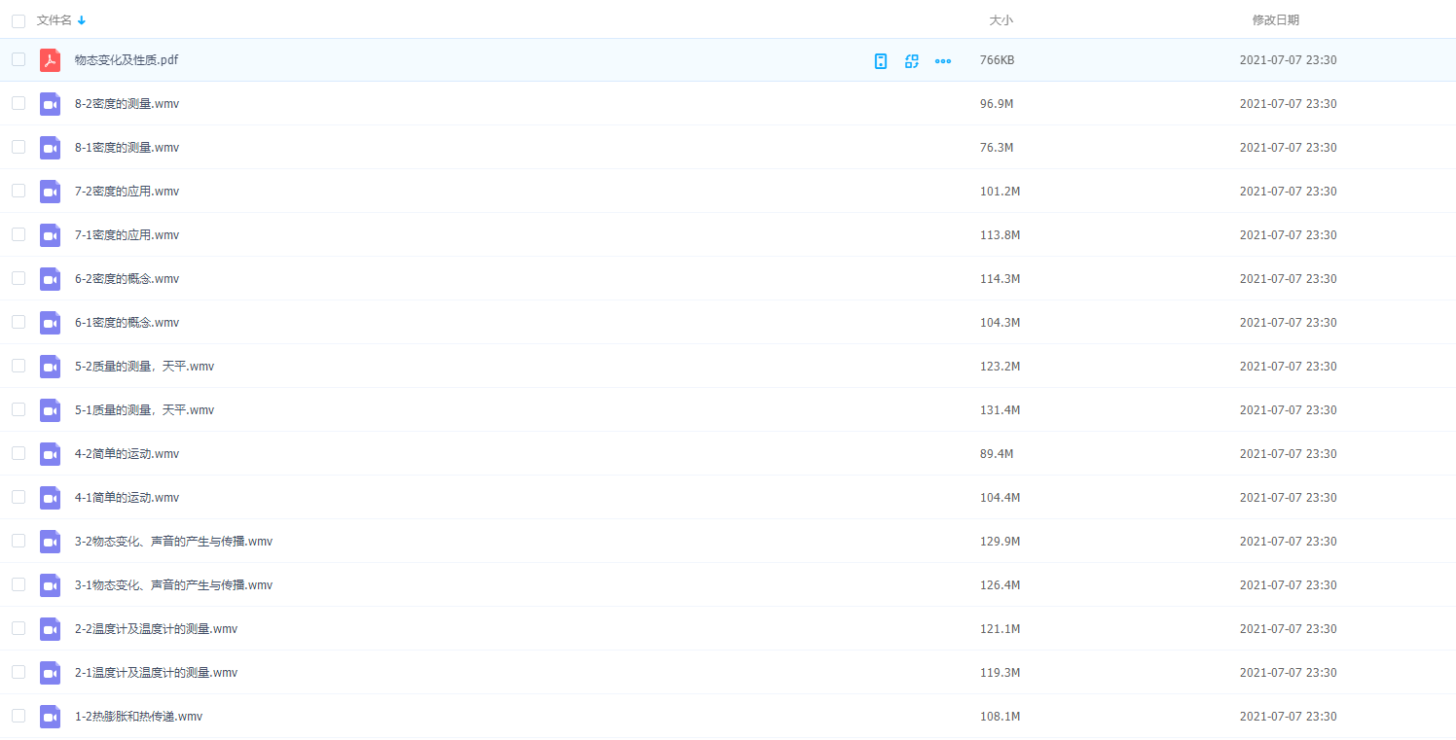Open the file 2-1温度计及温度计的测量.wmv
Viewport: 1456px width, 740px height.
(156, 673)
